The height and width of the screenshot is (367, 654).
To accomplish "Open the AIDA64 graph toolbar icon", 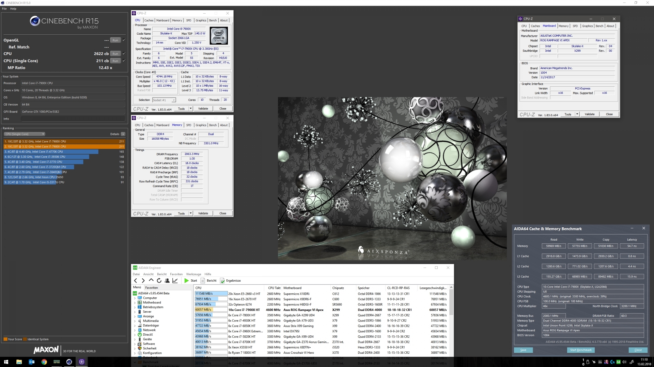I will click(x=175, y=281).
